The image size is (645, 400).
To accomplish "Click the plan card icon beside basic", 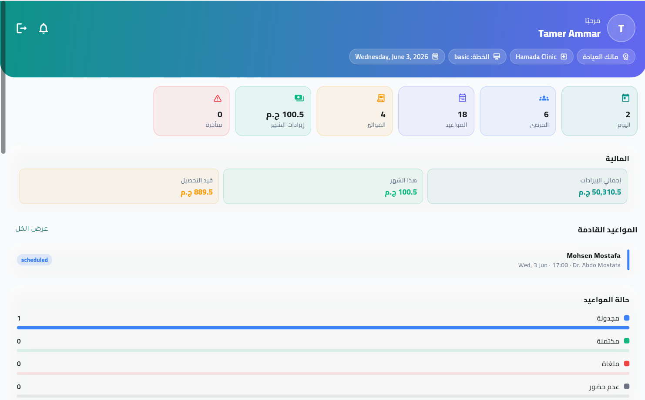I will [497, 56].
